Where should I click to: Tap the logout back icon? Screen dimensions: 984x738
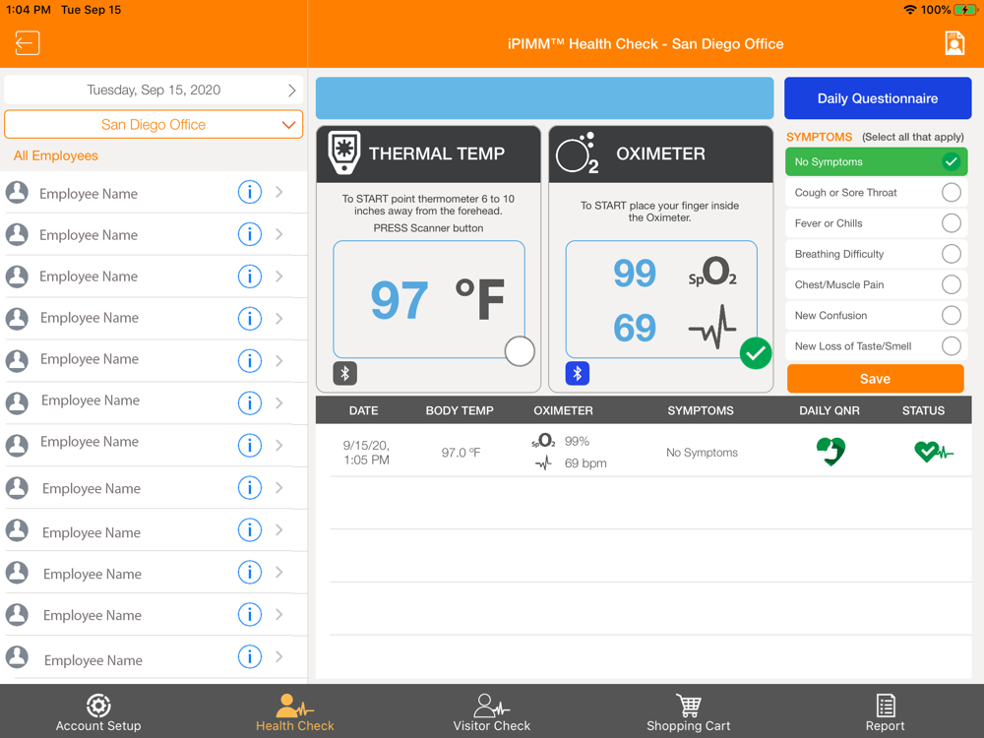coord(27,43)
